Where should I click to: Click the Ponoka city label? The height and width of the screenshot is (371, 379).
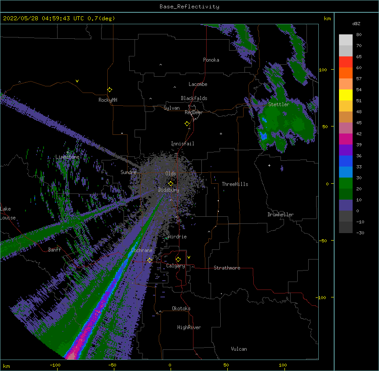coord(211,60)
